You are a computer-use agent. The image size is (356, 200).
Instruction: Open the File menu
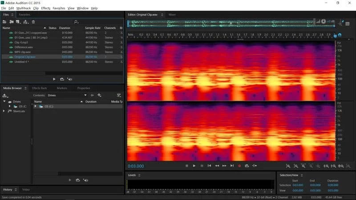point(4,8)
